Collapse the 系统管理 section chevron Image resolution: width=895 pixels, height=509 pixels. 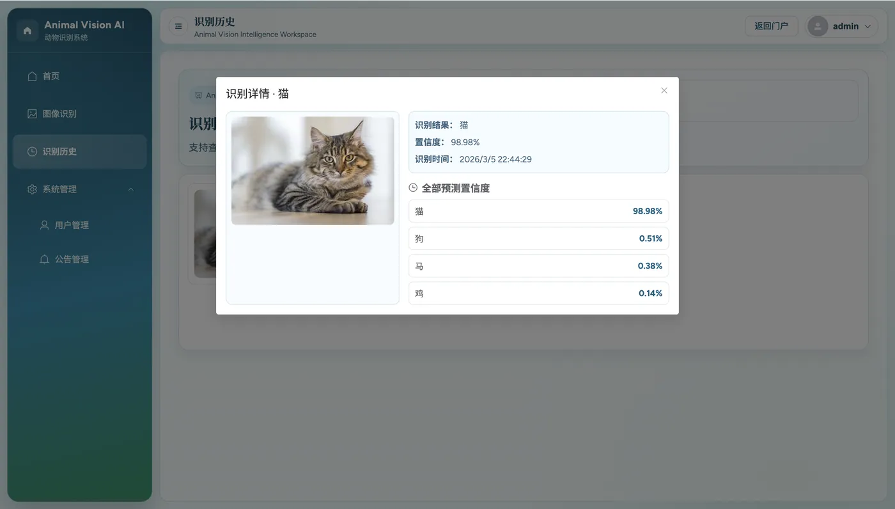[x=131, y=189]
